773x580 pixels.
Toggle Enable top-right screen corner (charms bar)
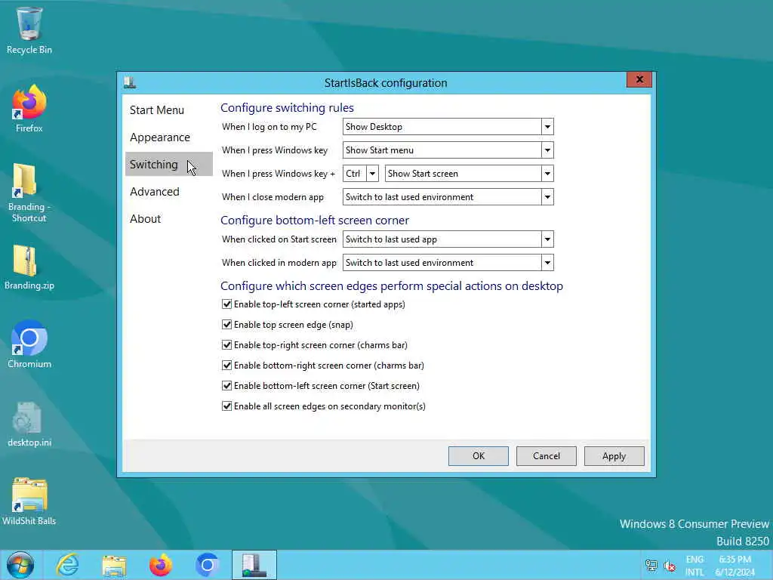(x=226, y=344)
